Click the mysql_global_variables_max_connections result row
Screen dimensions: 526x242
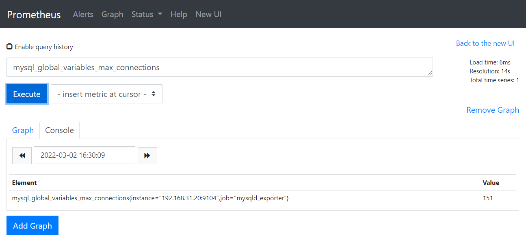(150, 198)
